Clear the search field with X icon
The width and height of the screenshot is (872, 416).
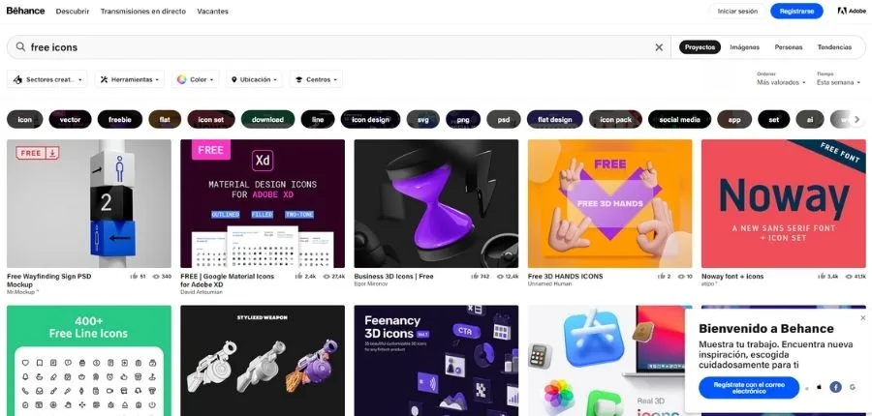(x=659, y=47)
